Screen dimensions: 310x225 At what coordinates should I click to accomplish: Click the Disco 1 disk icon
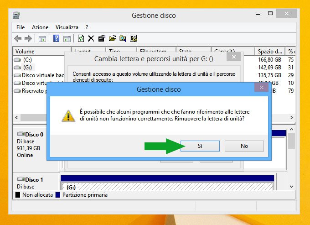[21, 179]
